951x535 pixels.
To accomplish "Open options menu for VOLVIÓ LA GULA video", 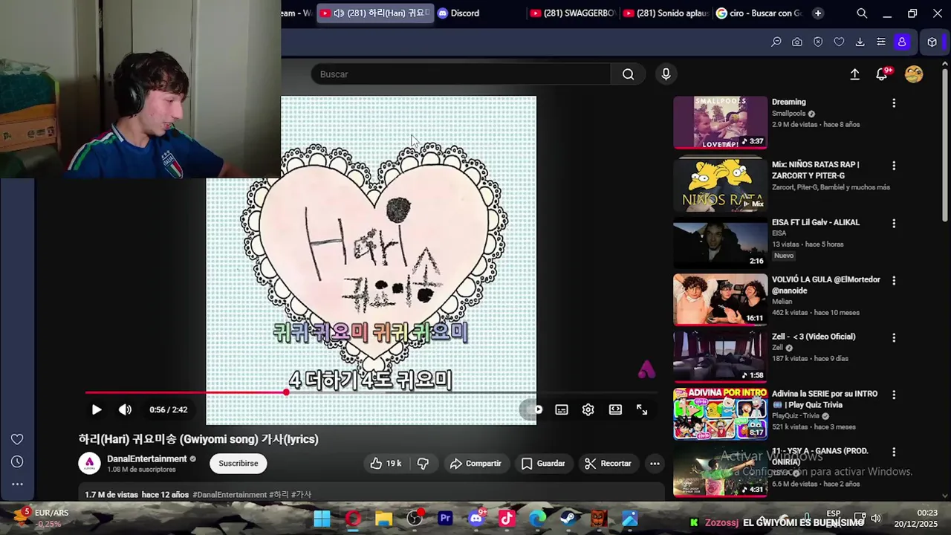I will pos(894,281).
